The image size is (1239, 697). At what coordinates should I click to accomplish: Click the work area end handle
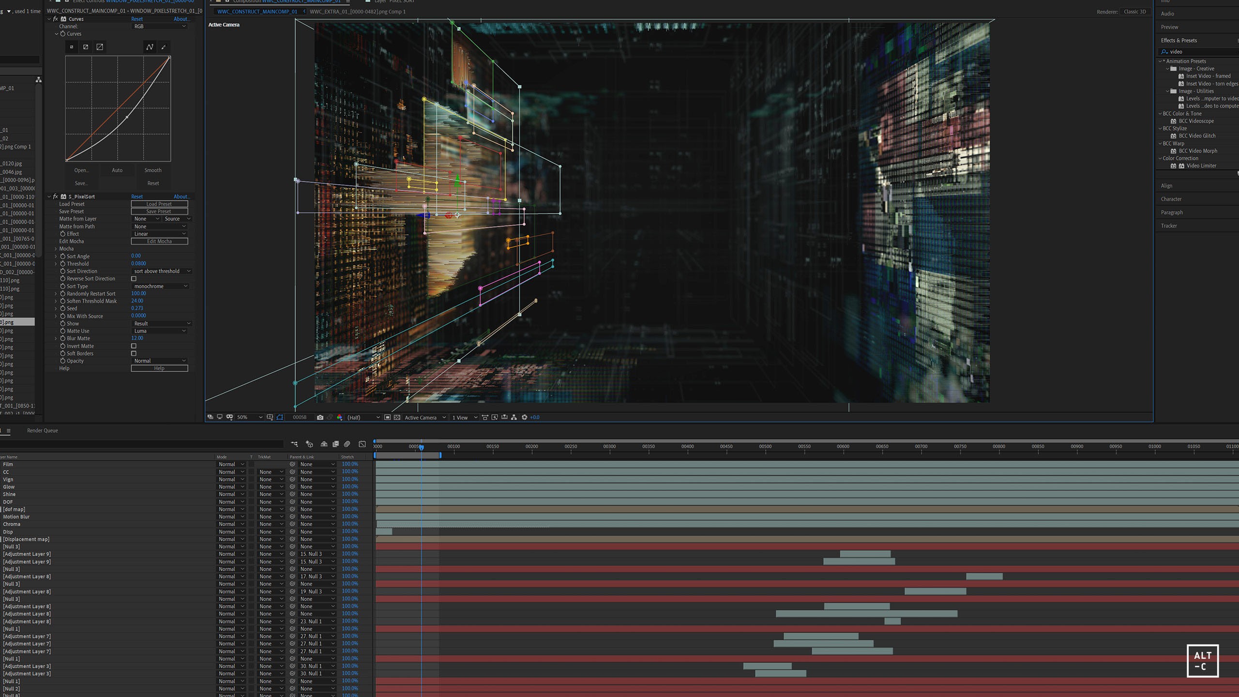[440, 455]
